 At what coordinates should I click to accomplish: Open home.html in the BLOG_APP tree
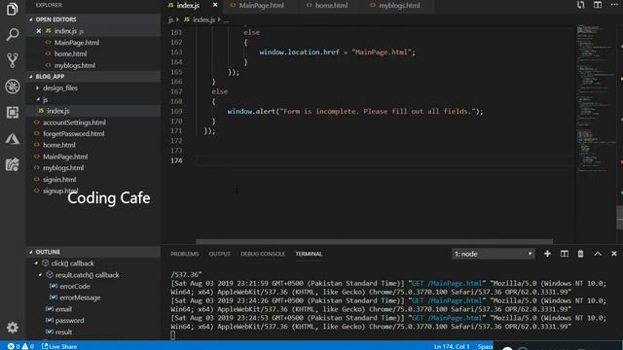(x=58, y=145)
